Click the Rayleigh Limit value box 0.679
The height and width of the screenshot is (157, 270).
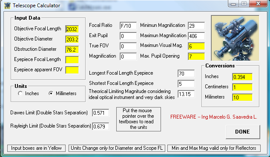pyautogui.click(x=101, y=126)
